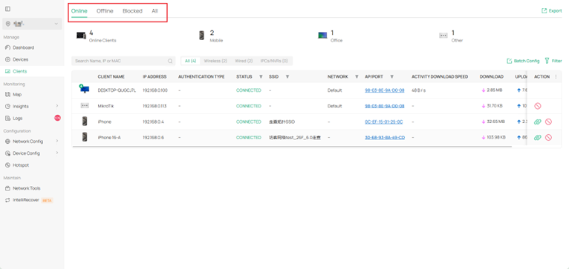Screen dimensions: 569x269
Task: Focus the Search Name, IP or MAC field
Action: pos(123,61)
